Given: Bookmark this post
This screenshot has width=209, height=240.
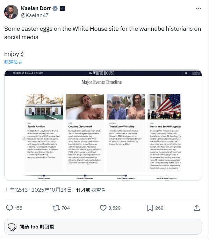Looking at the screenshot, I should pyautogui.click(x=150, y=208).
